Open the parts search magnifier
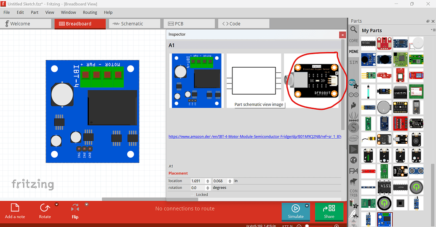Image resolution: width=436 pixels, height=227 pixels. point(353,29)
